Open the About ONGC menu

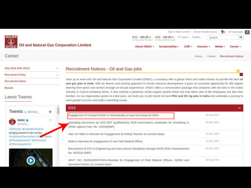tap(145, 46)
